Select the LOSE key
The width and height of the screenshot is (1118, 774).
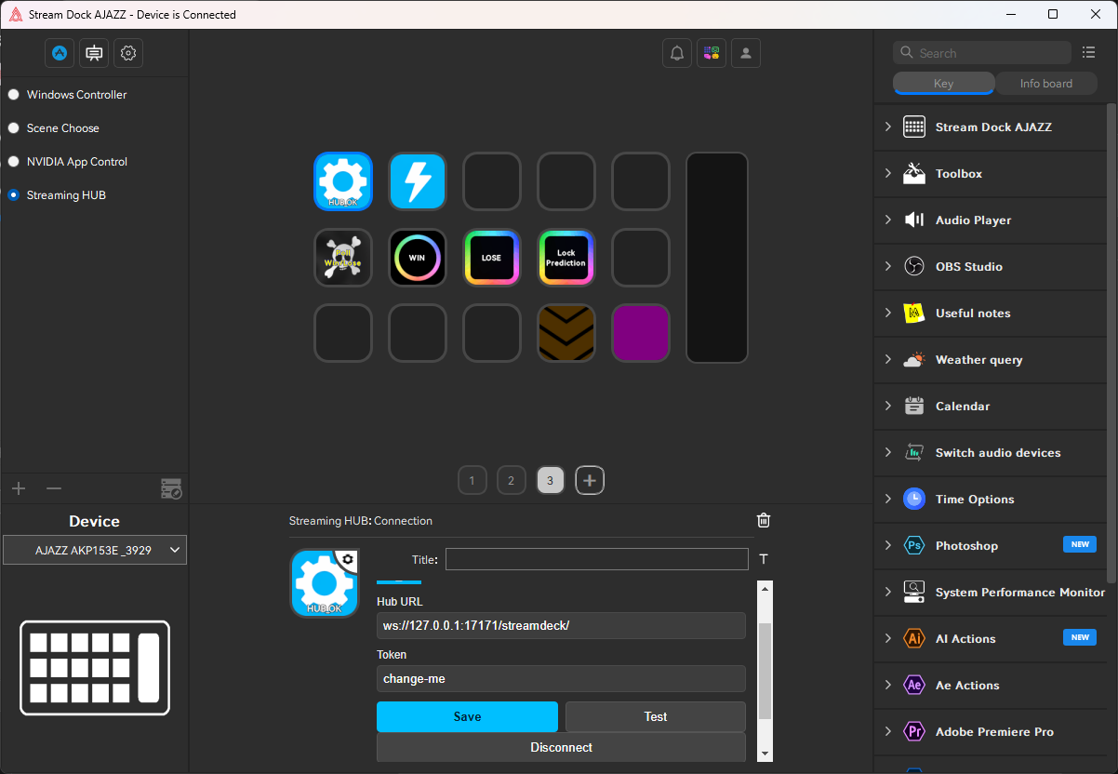492,258
